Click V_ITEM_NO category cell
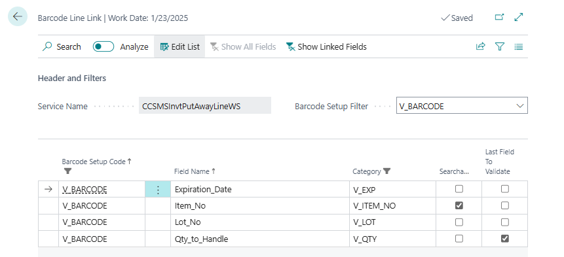Screen dimensions: 564x257 392,206
